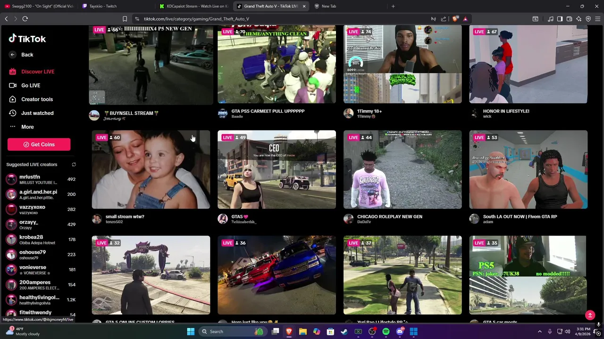The image size is (604, 339).
Task: Click the scroll-to-top red arrow button
Action: coord(590,315)
